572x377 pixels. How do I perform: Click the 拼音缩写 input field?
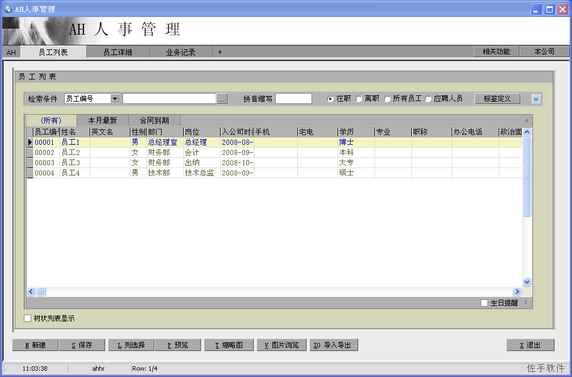[x=294, y=99]
